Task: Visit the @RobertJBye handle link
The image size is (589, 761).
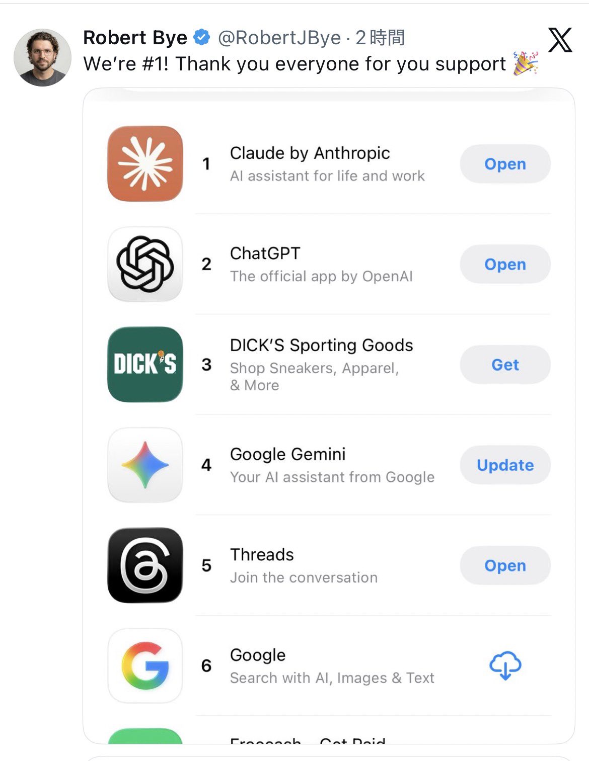Action: (x=279, y=38)
